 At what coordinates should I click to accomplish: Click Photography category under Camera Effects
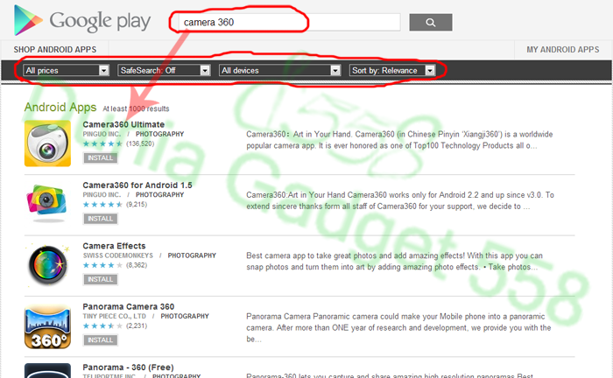(192, 255)
